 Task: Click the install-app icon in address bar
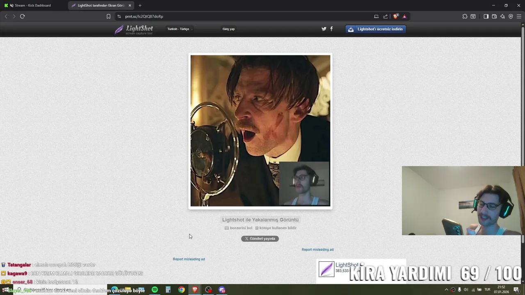(x=376, y=16)
